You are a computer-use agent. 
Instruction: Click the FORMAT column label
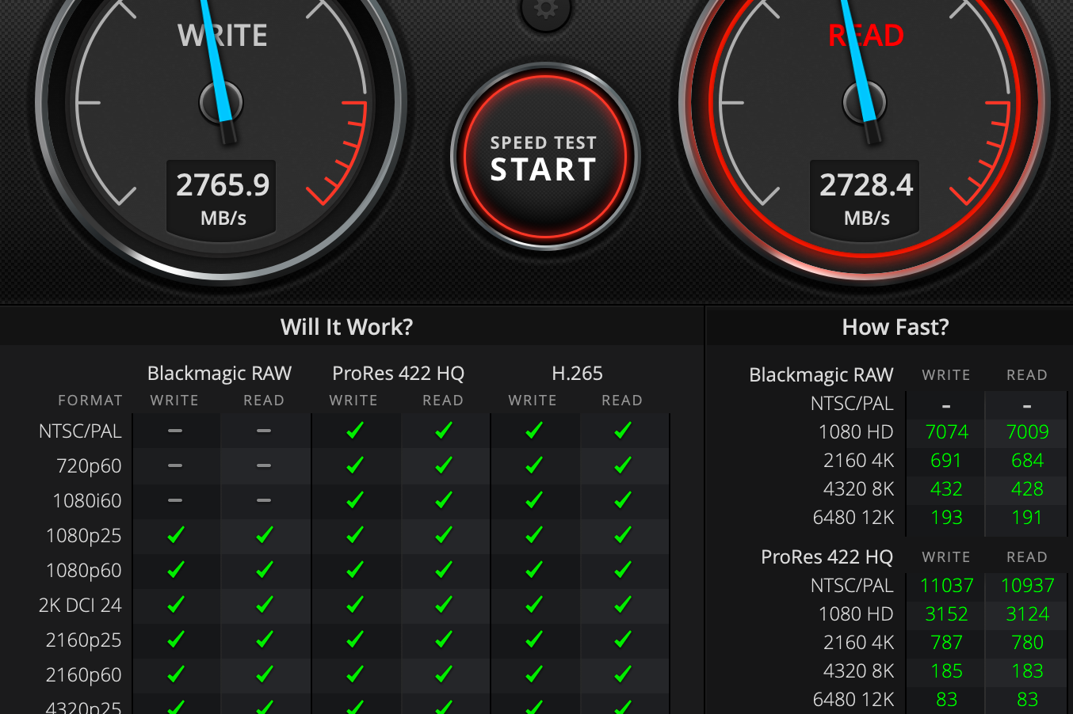[x=90, y=401]
